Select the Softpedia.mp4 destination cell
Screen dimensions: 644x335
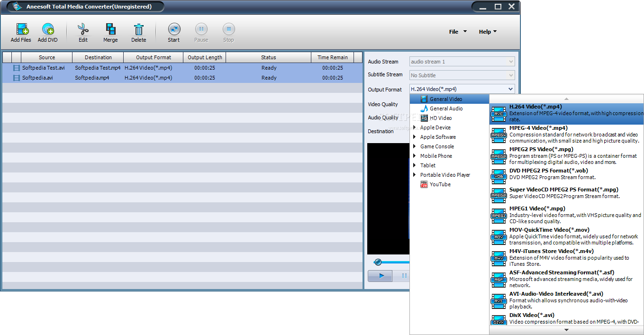92,78
